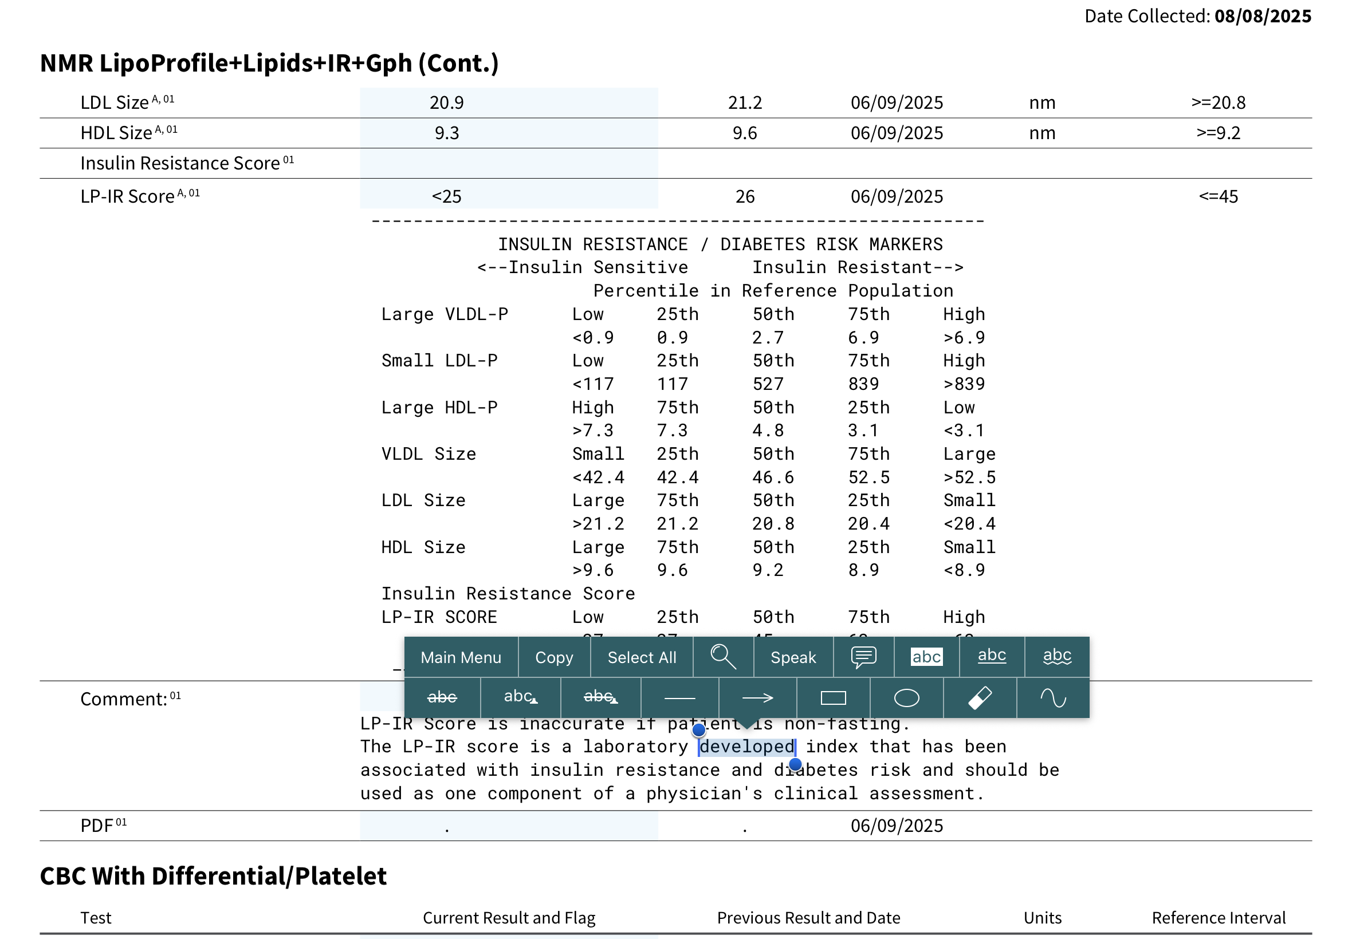
Task: Tap the reference interval '>=9.2'
Action: 1218,133
